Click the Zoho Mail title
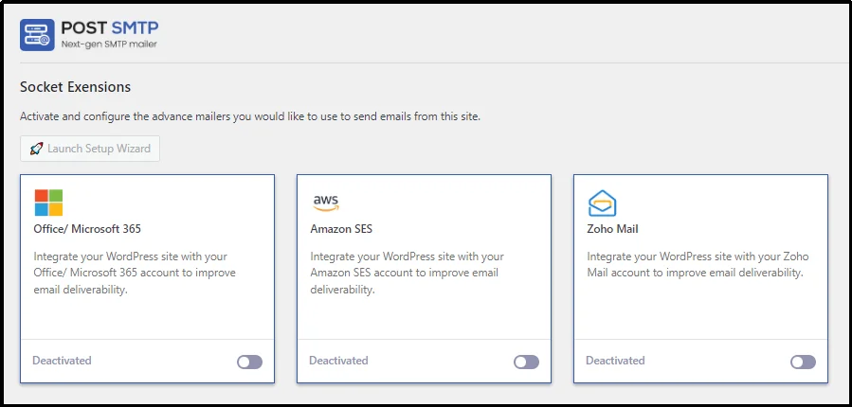 point(612,229)
